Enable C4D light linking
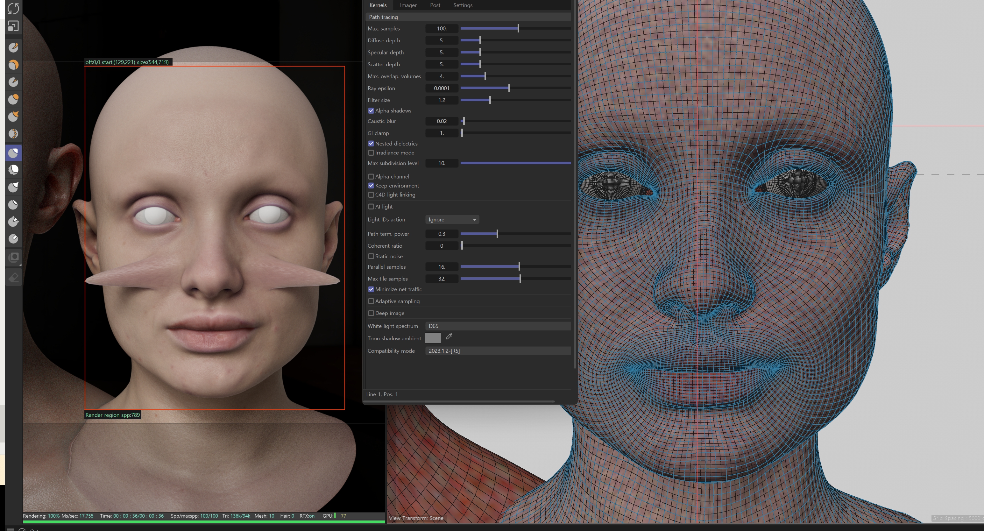 click(x=371, y=195)
